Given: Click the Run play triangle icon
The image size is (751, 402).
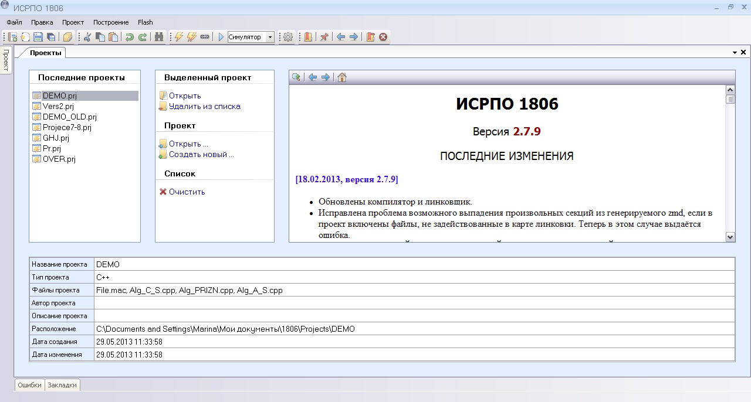Looking at the screenshot, I should (x=221, y=37).
